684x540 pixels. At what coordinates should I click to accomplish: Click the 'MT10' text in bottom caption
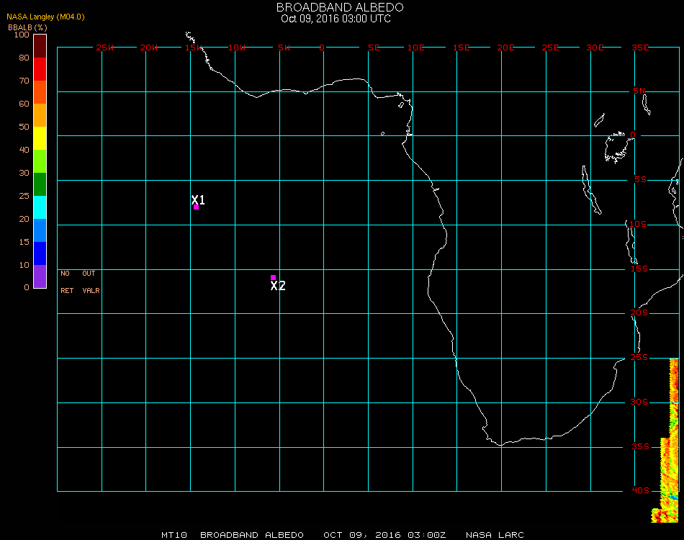pos(174,535)
